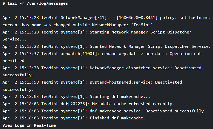Image resolution: width=213 pixels, height=129 pixels.
Task: Click the word 'permitted' on wrapped line
Action: pyautogui.click(x=13, y=61)
